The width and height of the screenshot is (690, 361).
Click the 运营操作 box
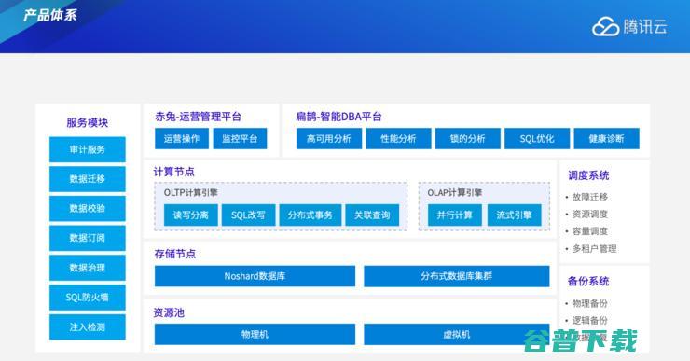pyautogui.click(x=182, y=139)
